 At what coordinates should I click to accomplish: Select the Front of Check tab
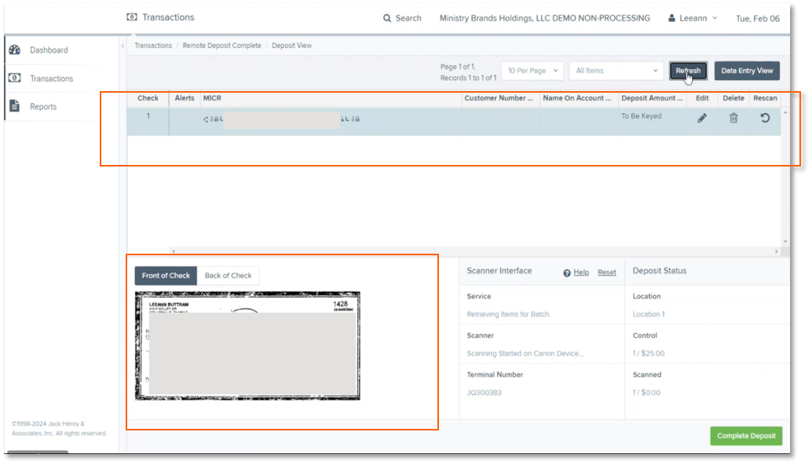tap(166, 276)
